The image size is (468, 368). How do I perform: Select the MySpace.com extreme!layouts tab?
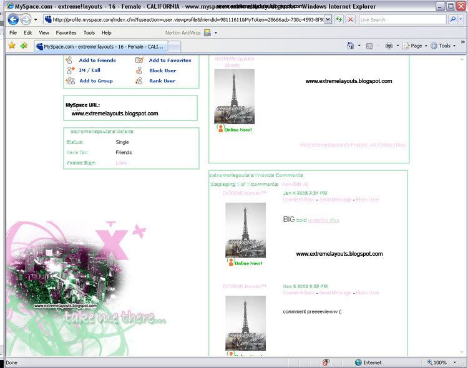click(x=100, y=47)
